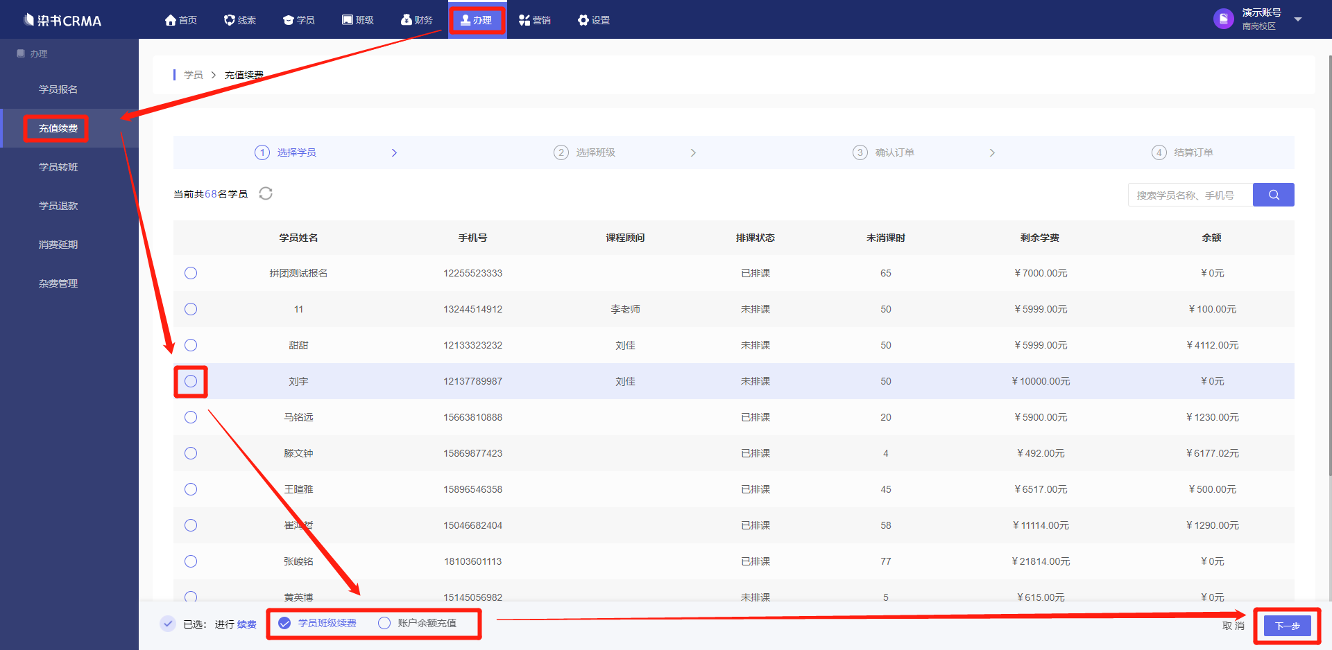The height and width of the screenshot is (650, 1332).
Task: Choose the 账户余额充值 option
Action: (x=417, y=623)
